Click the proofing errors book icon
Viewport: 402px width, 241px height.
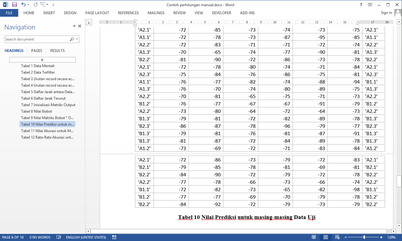59,237
